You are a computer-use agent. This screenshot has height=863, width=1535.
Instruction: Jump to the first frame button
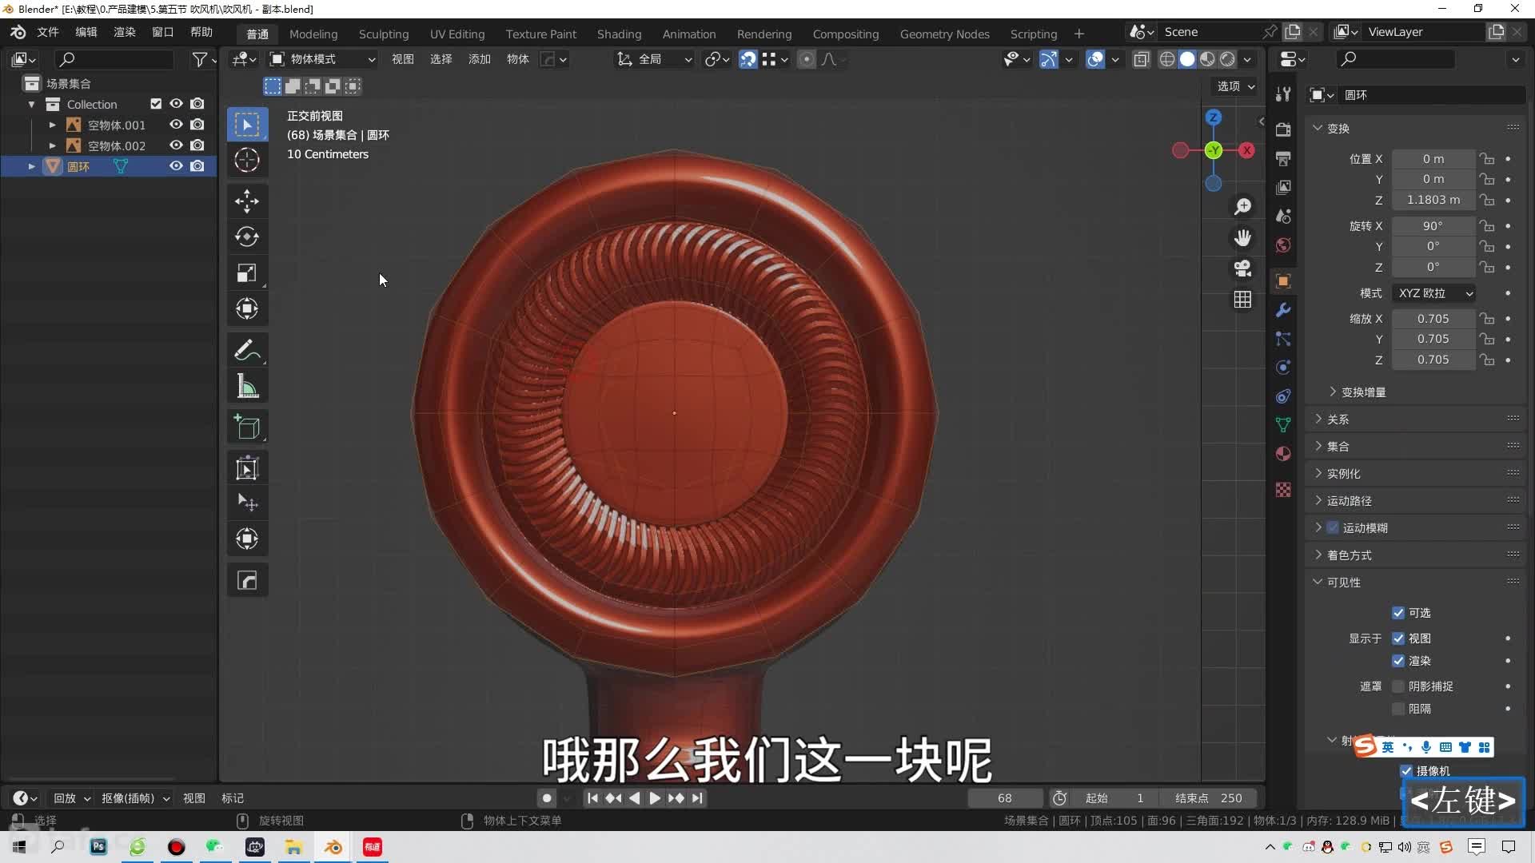coord(592,798)
